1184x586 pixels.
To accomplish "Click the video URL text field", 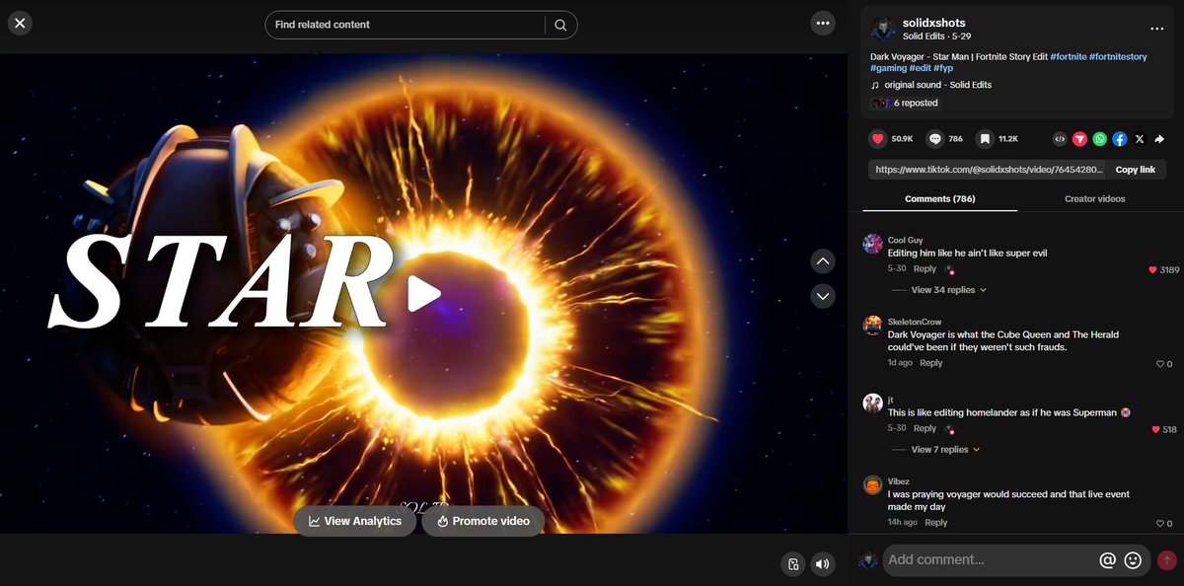I will coord(989,170).
